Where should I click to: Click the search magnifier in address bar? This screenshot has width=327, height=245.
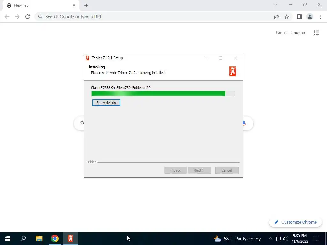(40, 17)
